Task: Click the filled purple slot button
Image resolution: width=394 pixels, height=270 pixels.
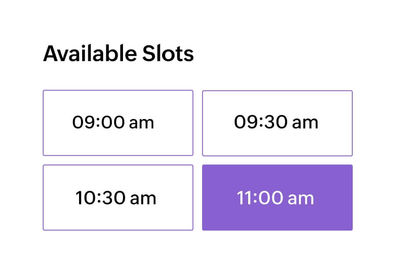Action: click(277, 197)
